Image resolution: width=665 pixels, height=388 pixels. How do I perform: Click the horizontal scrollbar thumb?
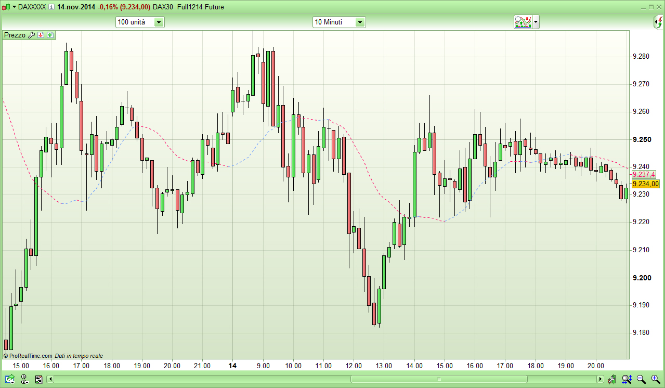pos(438,379)
